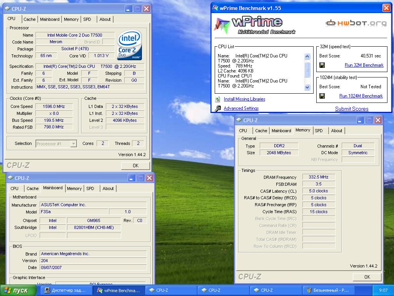Click the Name field Intel Mobile Core 2 Duo T7500
Viewport: 394px width, 296px height.
75,35
